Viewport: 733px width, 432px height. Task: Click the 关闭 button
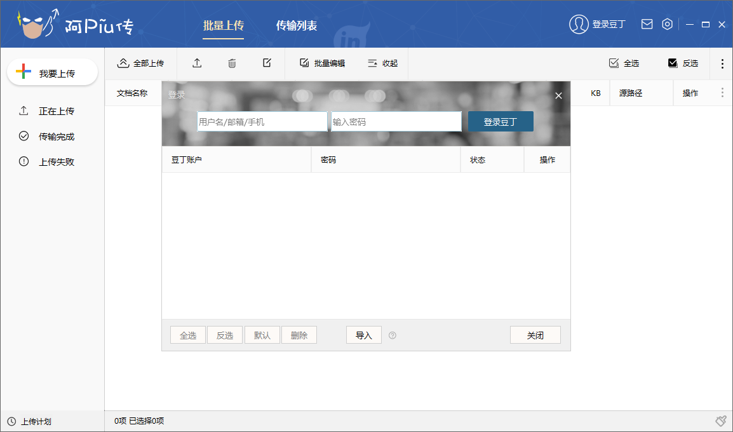535,335
